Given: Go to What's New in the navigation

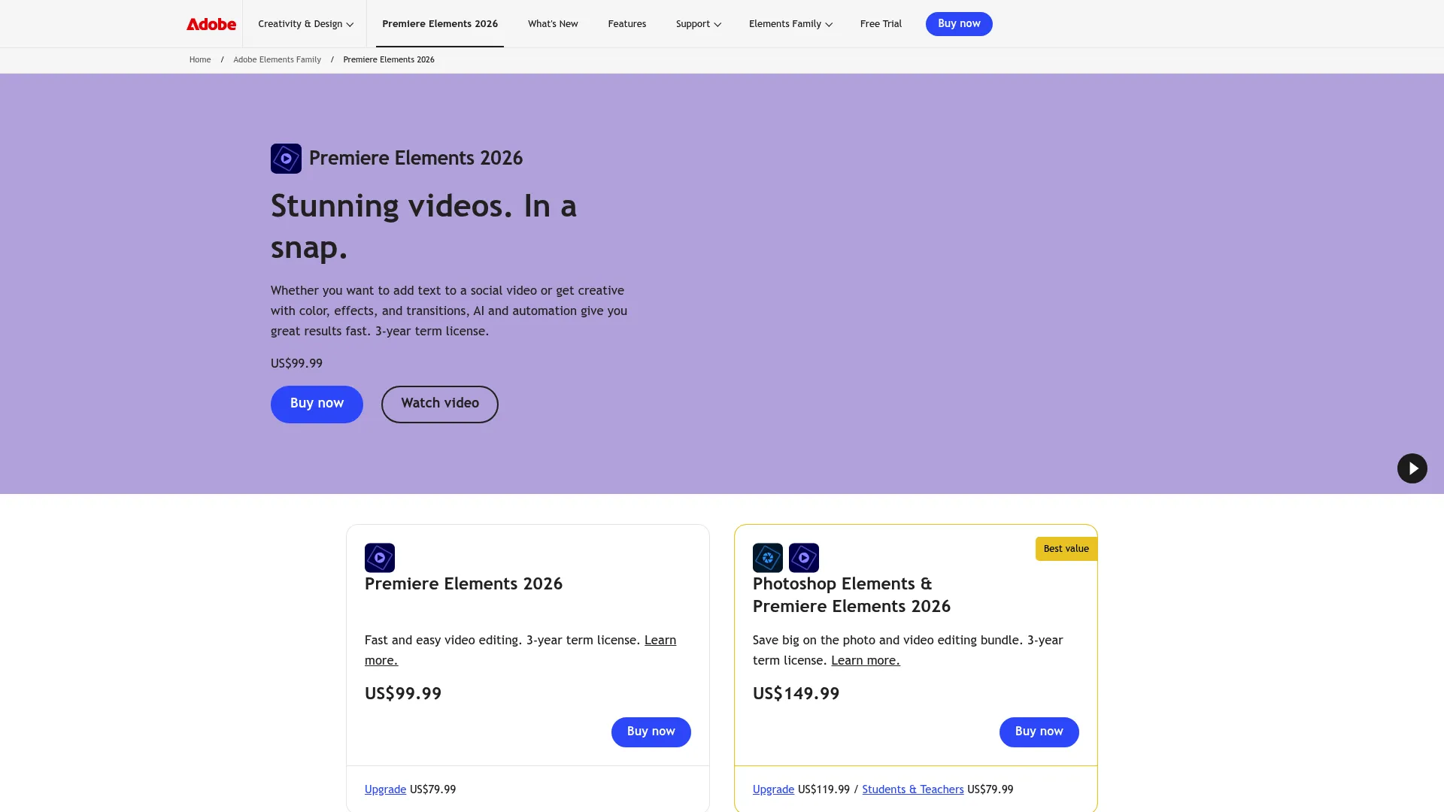Looking at the screenshot, I should pyautogui.click(x=553, y=24).
